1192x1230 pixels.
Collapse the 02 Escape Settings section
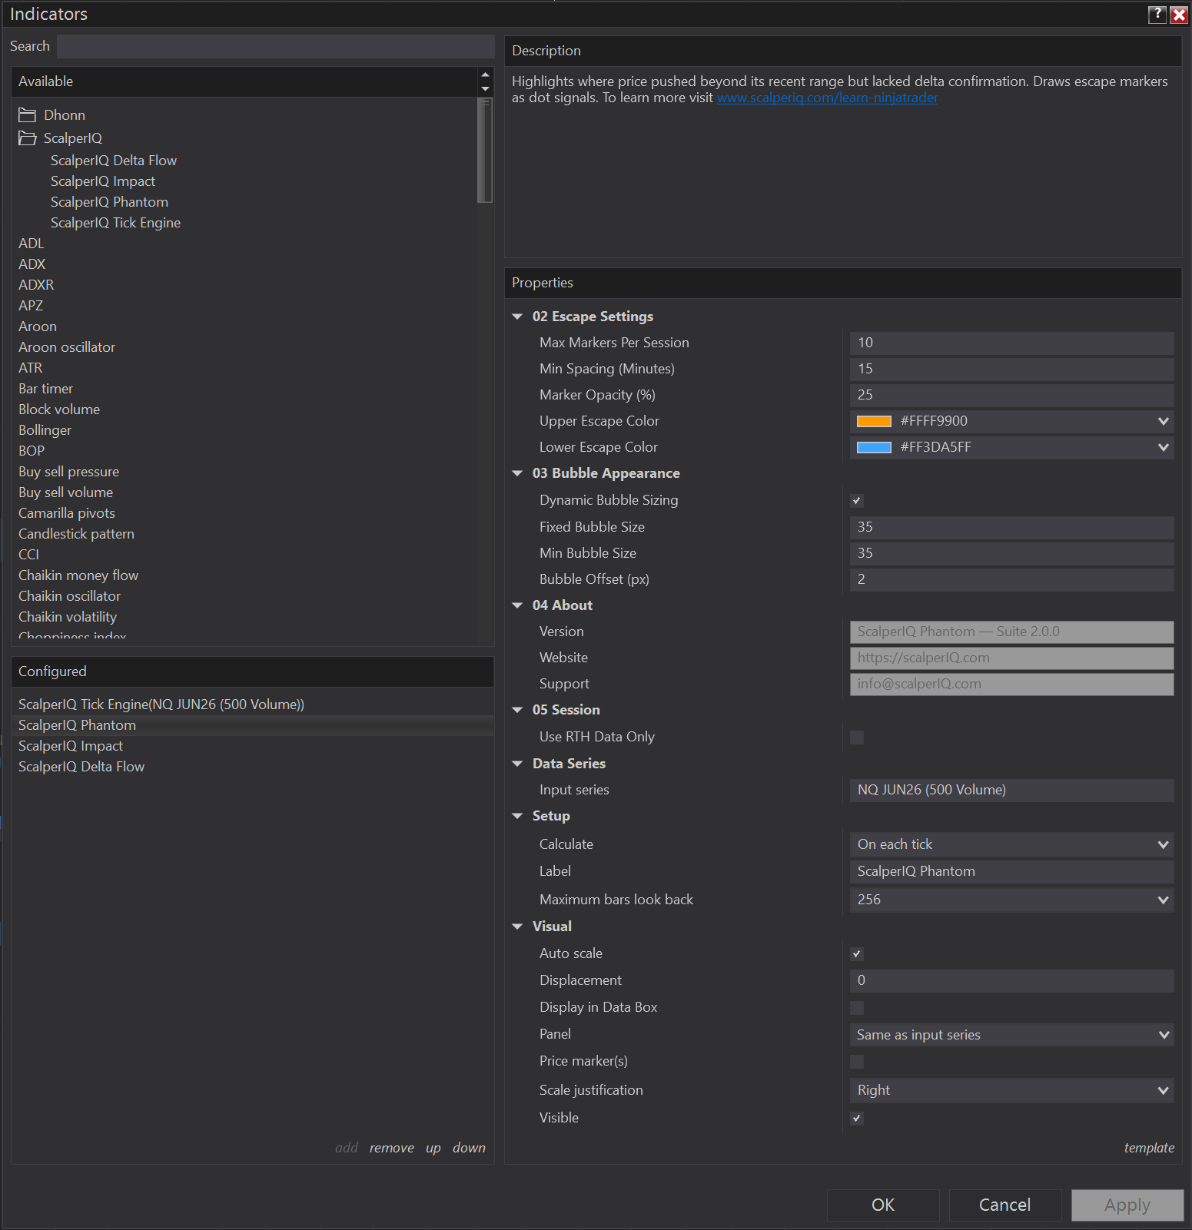click(x=517, y=317)
